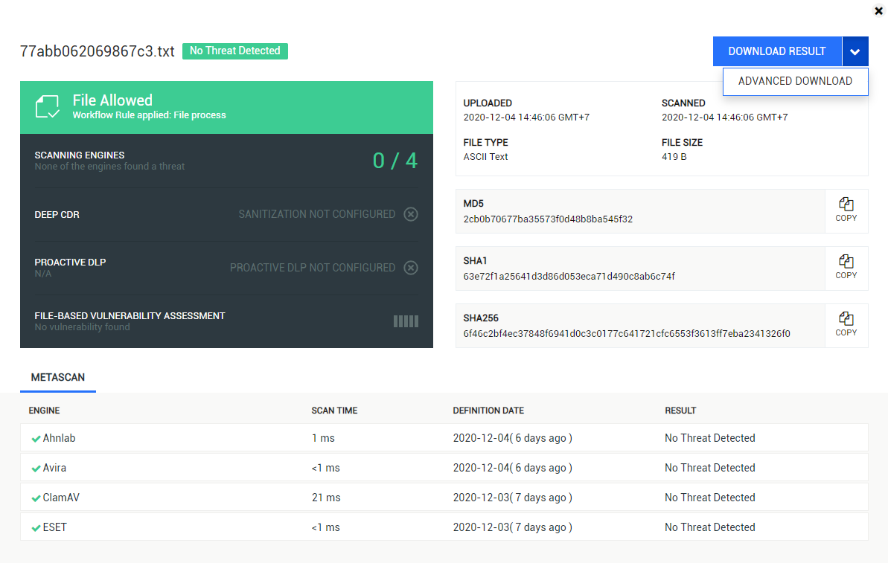Viewport: 888px width, 563px height.
Task: Click ClamAV result No Threat Detected
Action: 709,498
